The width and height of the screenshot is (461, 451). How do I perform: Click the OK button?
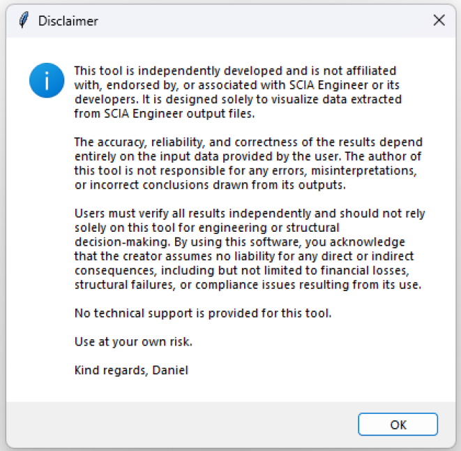[x=398, y=424]
